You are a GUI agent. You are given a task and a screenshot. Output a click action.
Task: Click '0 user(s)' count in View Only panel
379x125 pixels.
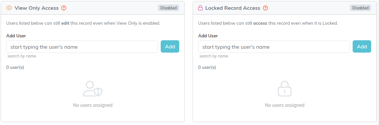tap(15, 67)
